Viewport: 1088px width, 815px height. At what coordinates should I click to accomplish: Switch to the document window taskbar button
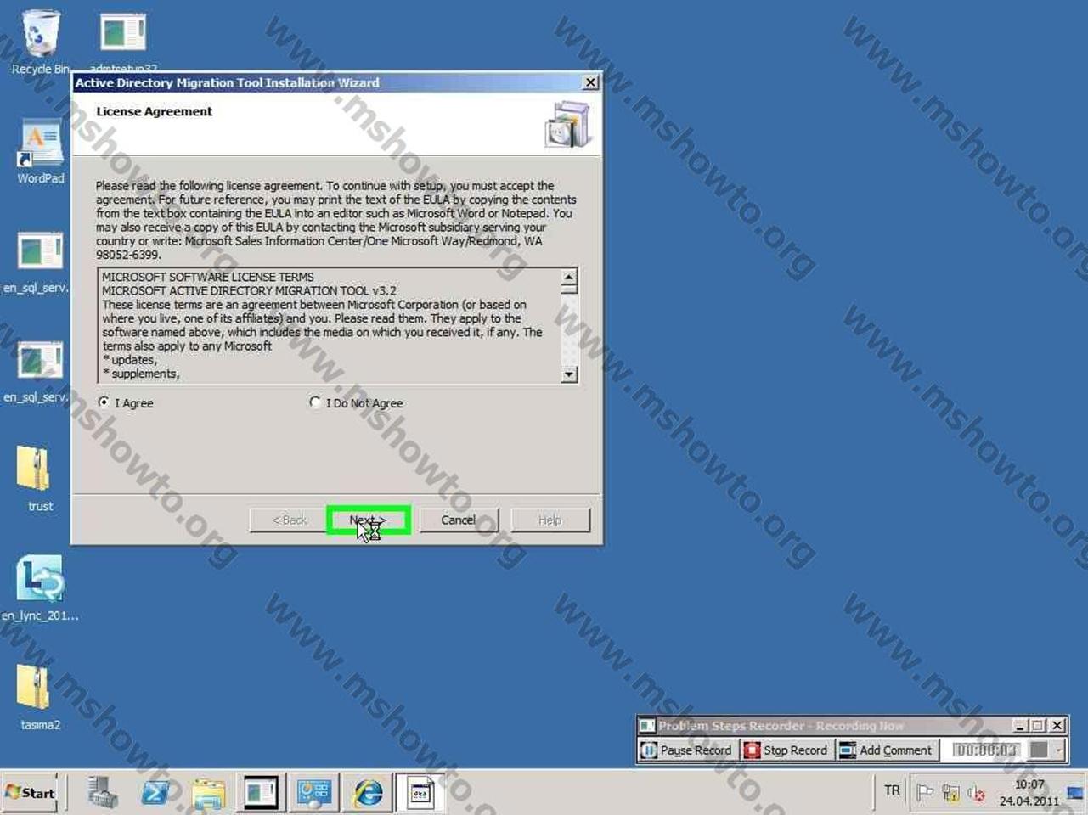(x=420, y=793)
